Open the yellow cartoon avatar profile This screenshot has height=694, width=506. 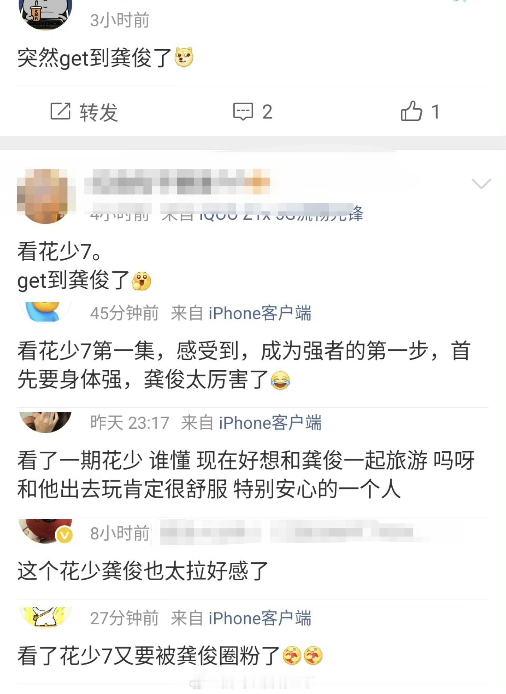click(45, 617)
